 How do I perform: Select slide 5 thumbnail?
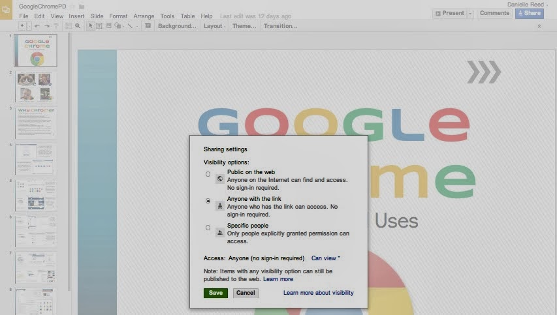(35, 195)
